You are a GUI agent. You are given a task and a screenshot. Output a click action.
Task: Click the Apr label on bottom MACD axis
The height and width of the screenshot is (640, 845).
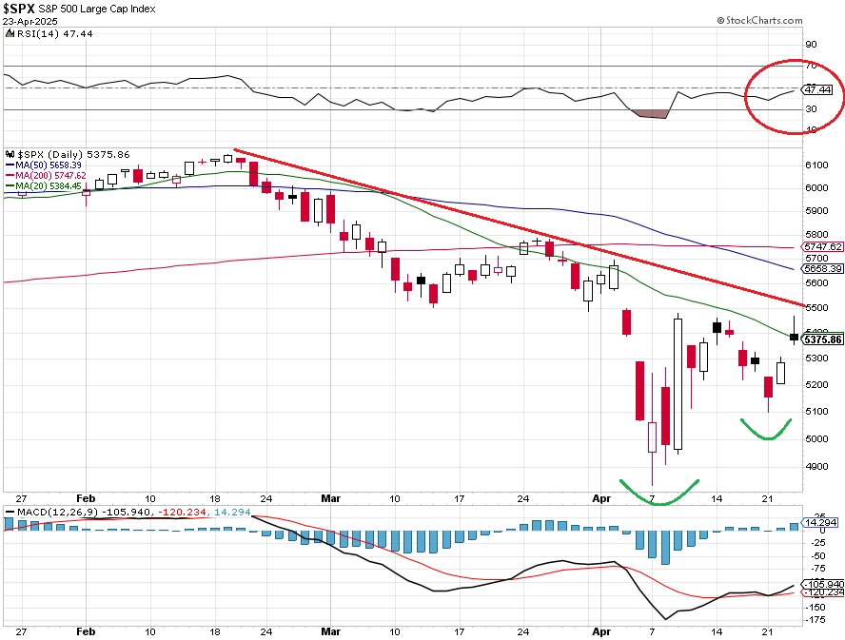click(x=601, y=631)
